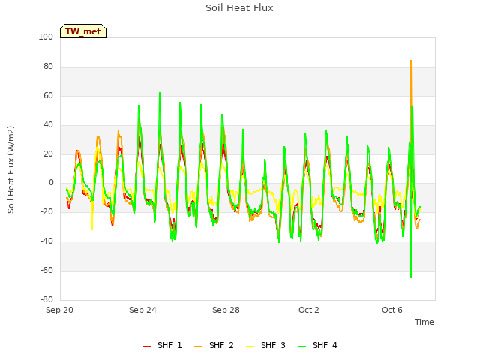Click the 100 y-axis tick label

46,37
